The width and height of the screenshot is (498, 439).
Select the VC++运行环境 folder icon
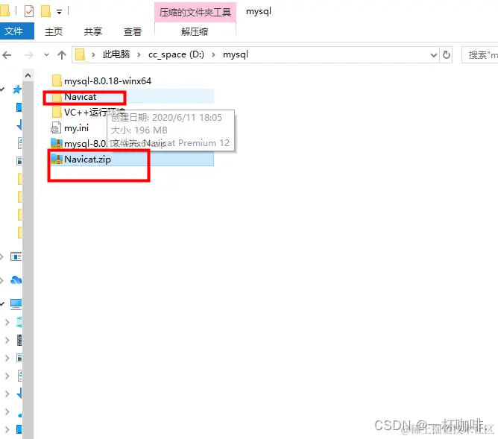click(x=57, y=112)
